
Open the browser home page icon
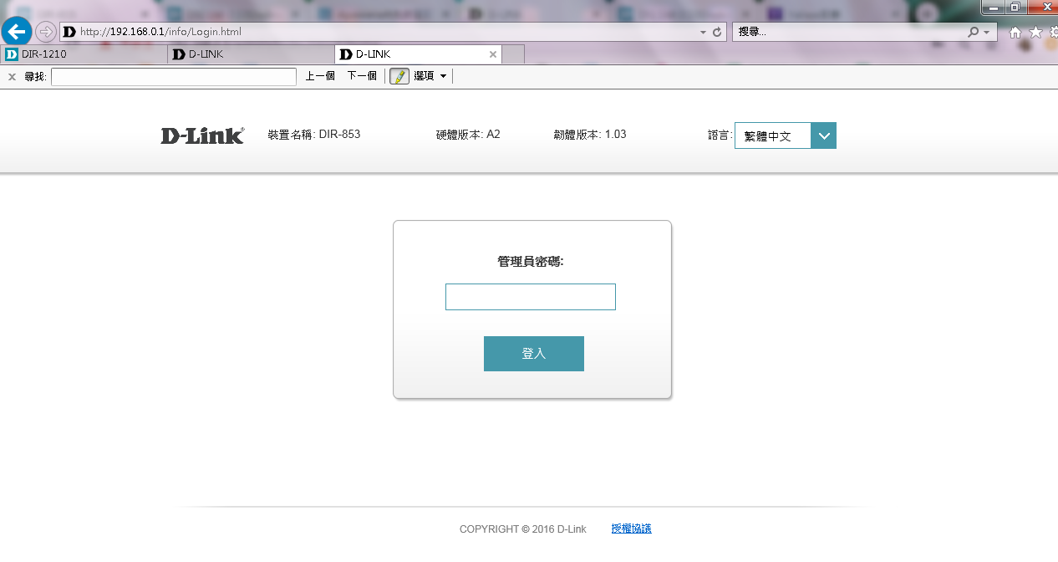point(1015,32)
